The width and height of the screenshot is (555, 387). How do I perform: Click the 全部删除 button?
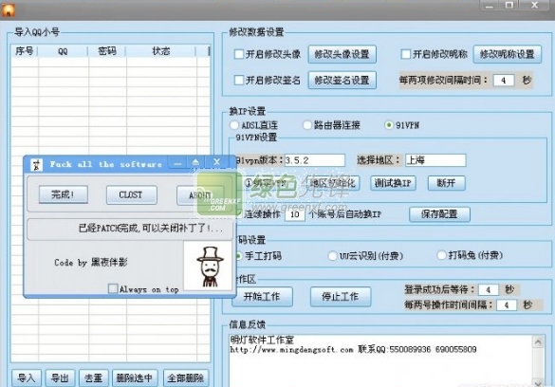[186, 378]
